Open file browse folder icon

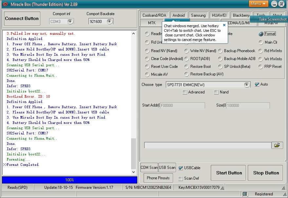[x=277, y=145]
